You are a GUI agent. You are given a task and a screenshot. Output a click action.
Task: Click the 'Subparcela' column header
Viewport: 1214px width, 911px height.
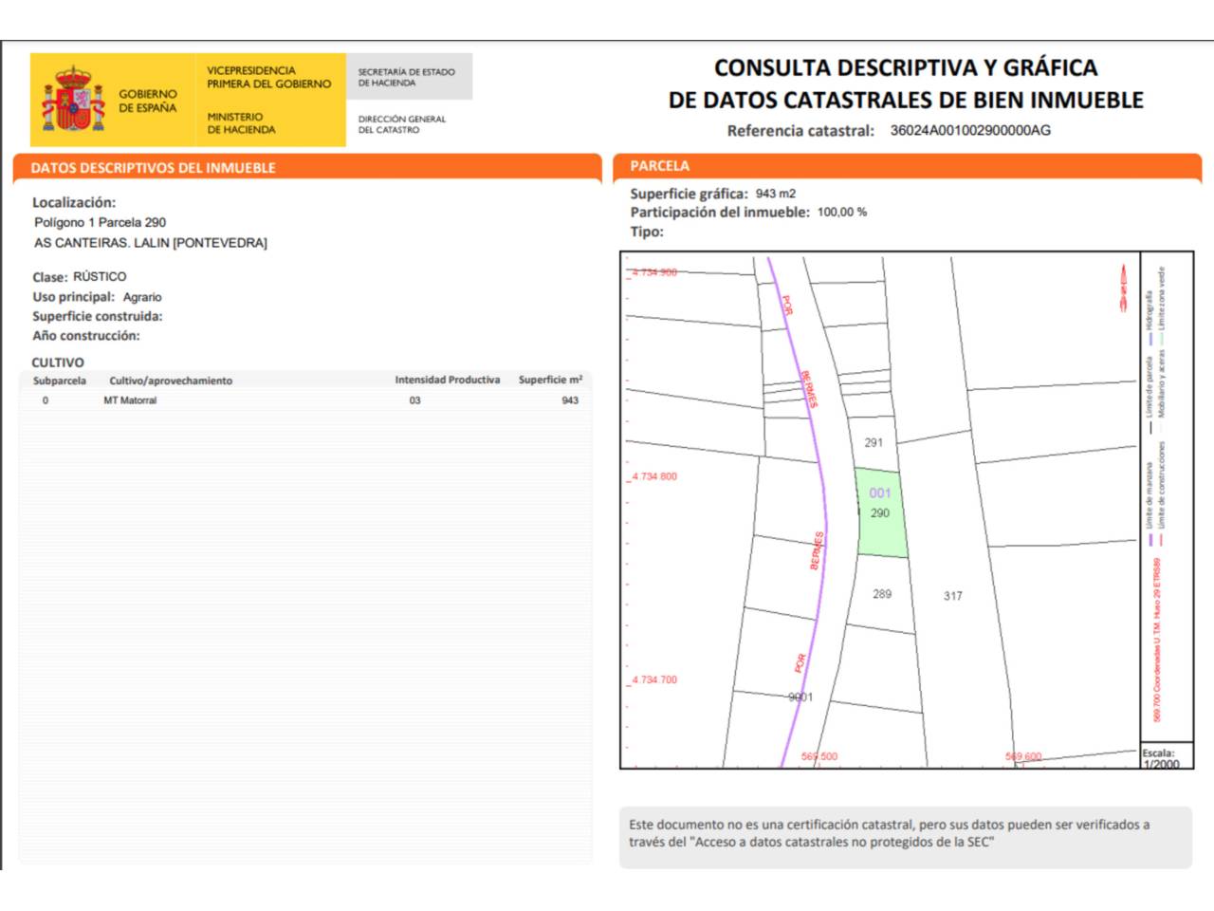[x=60, y=381]
